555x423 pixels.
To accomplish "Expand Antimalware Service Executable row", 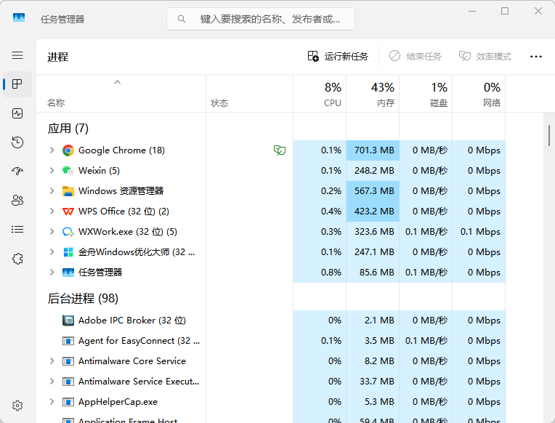I will pos(52,382).
